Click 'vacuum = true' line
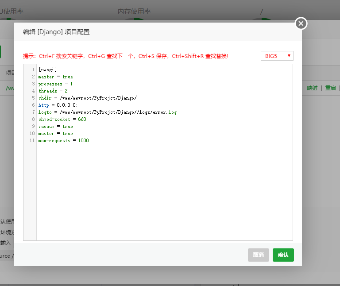Screen dimensions: 340x286 (x=55, y=127)
